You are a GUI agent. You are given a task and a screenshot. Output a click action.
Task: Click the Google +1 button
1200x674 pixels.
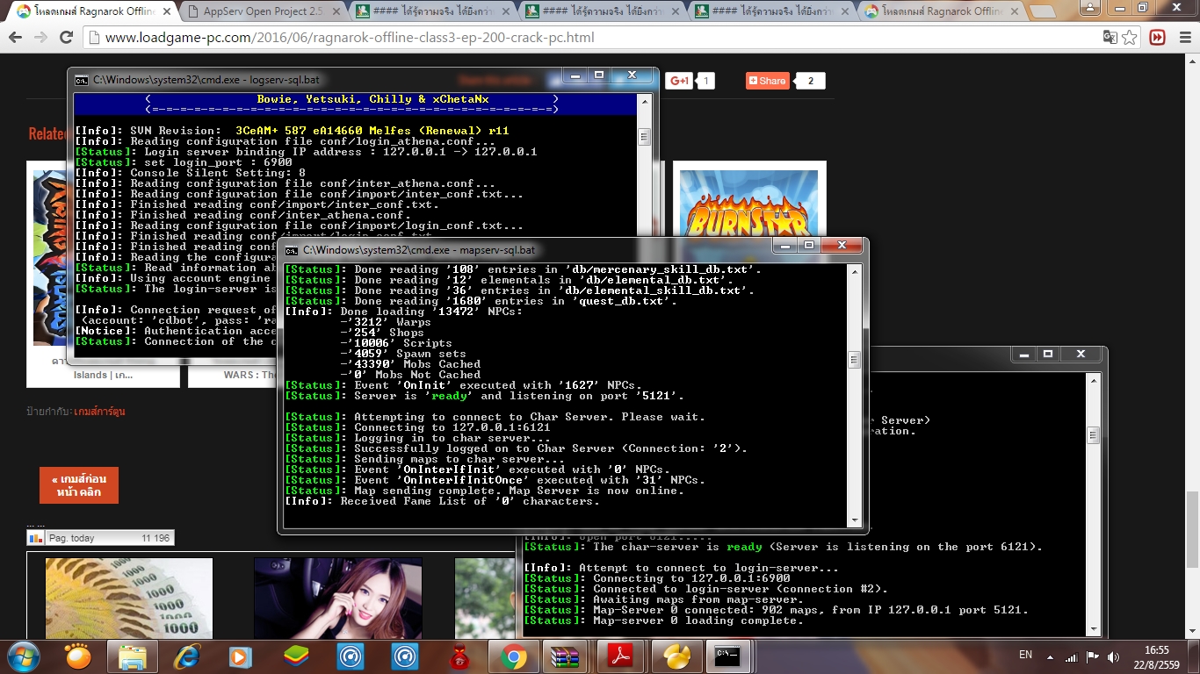coord(679,81)
